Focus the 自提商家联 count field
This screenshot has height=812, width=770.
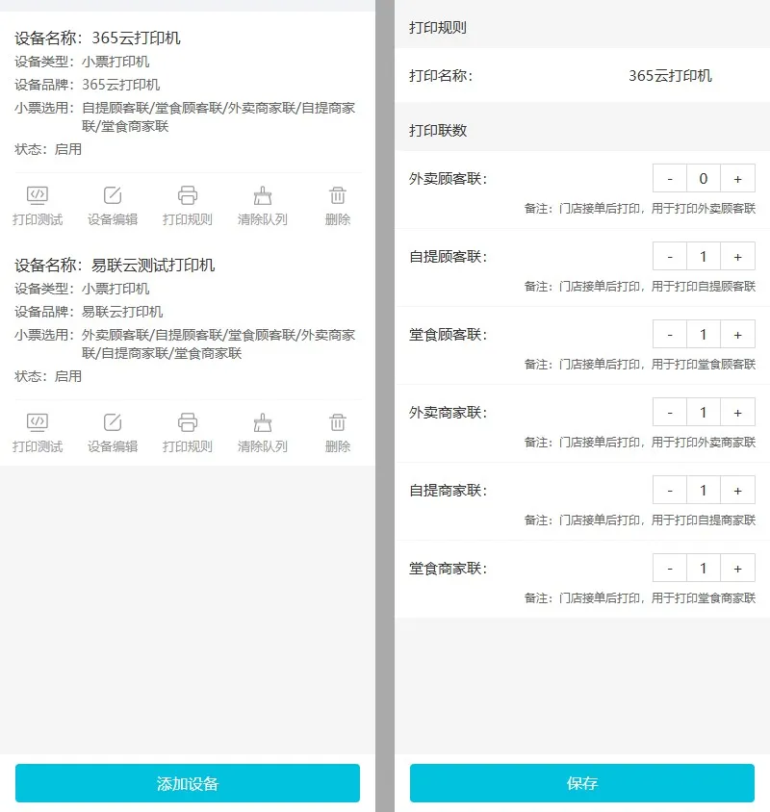coord(704,490)
